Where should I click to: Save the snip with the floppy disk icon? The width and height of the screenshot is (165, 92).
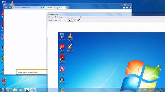pyautogui.click(x=56, y=20)
